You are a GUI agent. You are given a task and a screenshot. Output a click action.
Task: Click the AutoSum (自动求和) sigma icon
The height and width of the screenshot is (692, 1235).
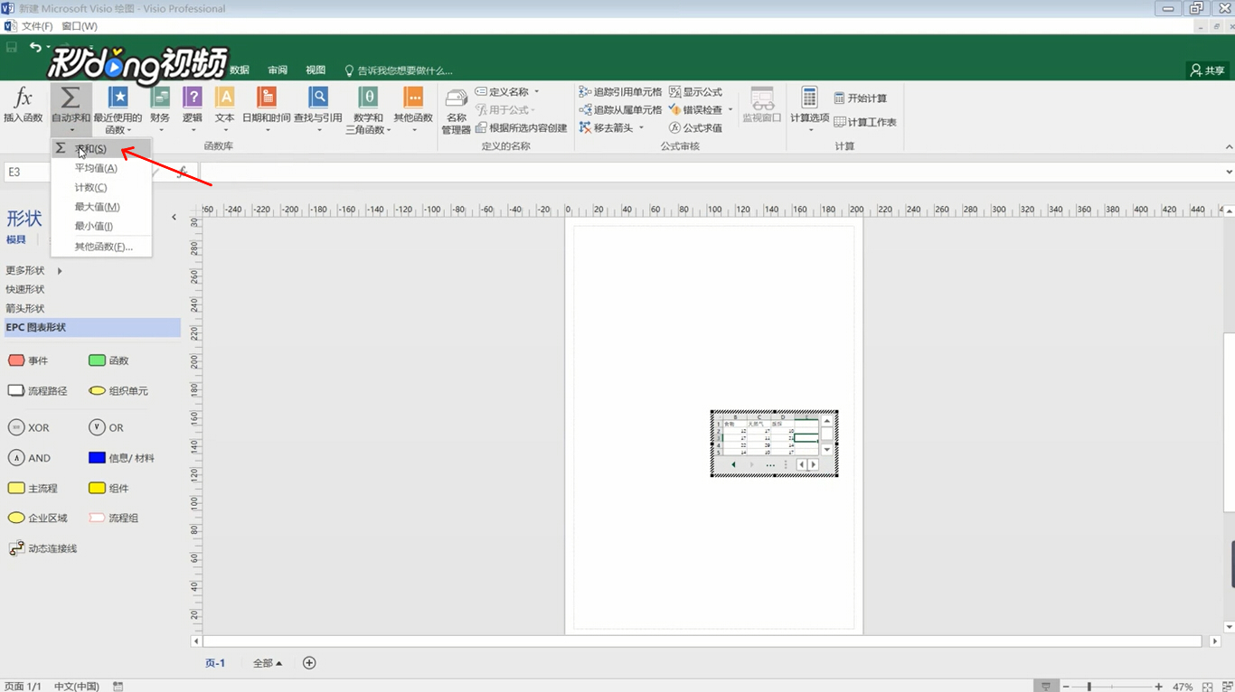[x=71, y=98]
